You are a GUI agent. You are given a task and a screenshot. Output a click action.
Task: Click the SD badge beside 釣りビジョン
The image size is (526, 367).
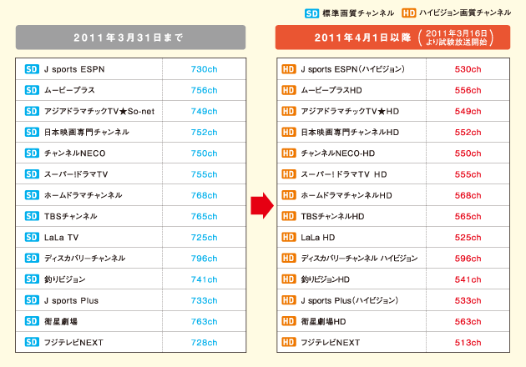(32, 279)
